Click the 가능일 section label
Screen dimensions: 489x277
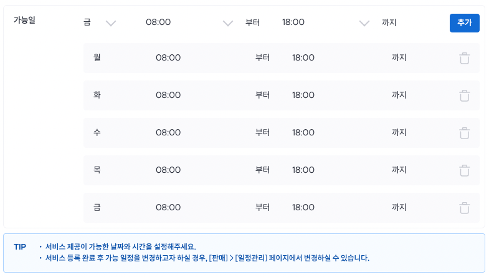24,21
